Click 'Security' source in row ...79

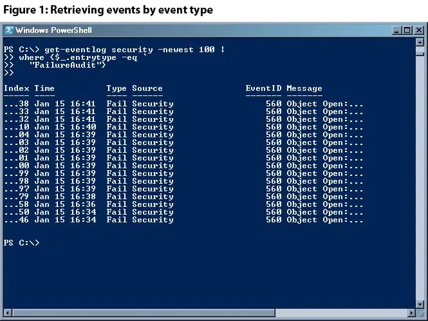[153, 197]
